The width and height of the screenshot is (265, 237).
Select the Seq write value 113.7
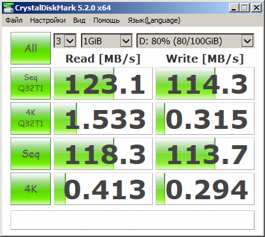205,154
